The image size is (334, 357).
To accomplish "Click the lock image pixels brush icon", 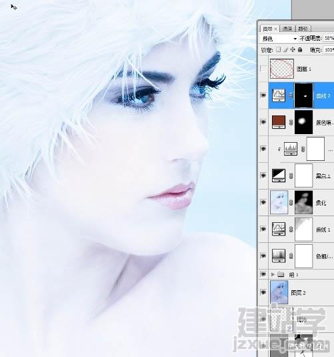I will (286, 49).
